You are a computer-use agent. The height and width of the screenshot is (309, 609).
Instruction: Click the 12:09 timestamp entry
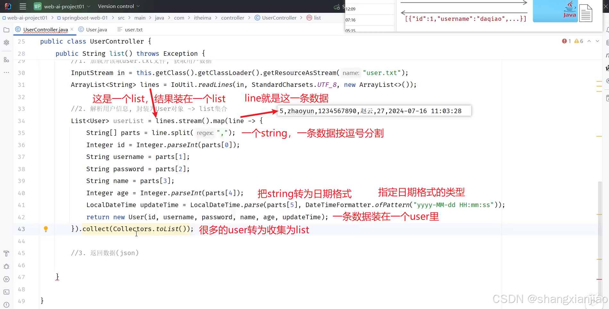351,9
